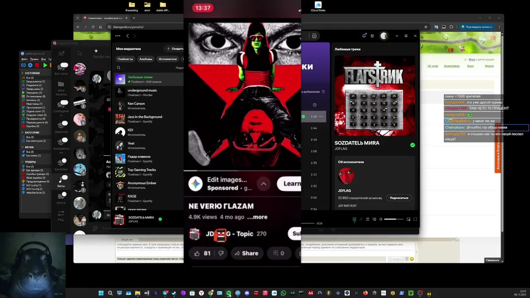Screen dimensions: 530x298
Task: Open Spotify mini player icon
Action: (408, 219)
